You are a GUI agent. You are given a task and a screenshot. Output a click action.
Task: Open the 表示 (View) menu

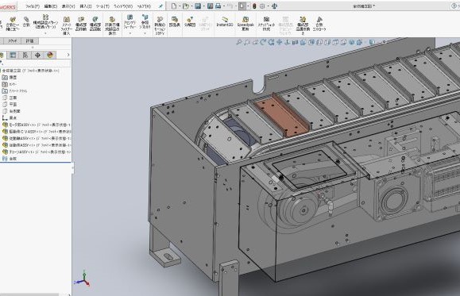point(68,6)
